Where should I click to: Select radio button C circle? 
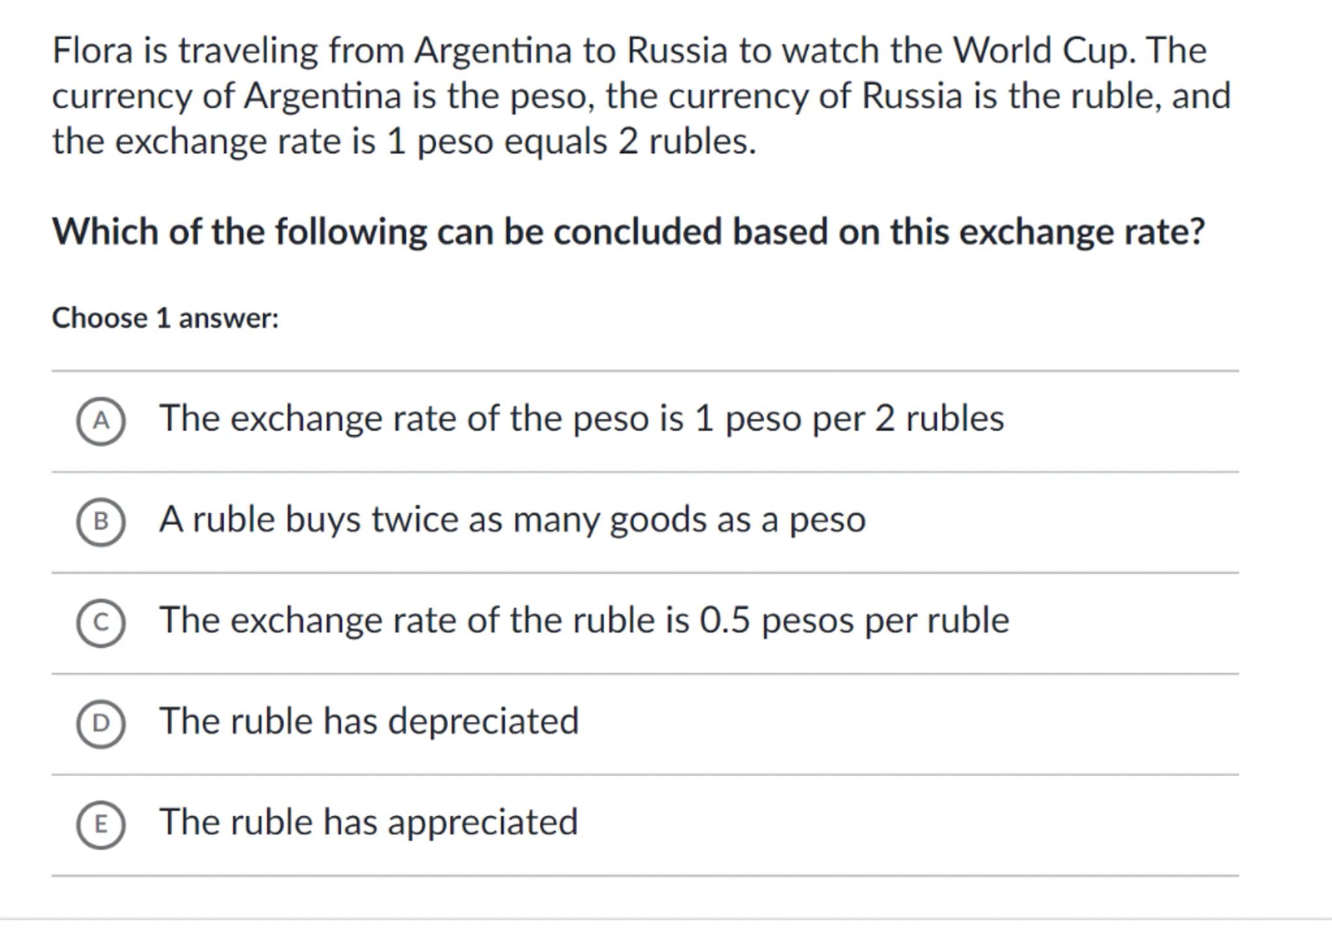(101, 622)
